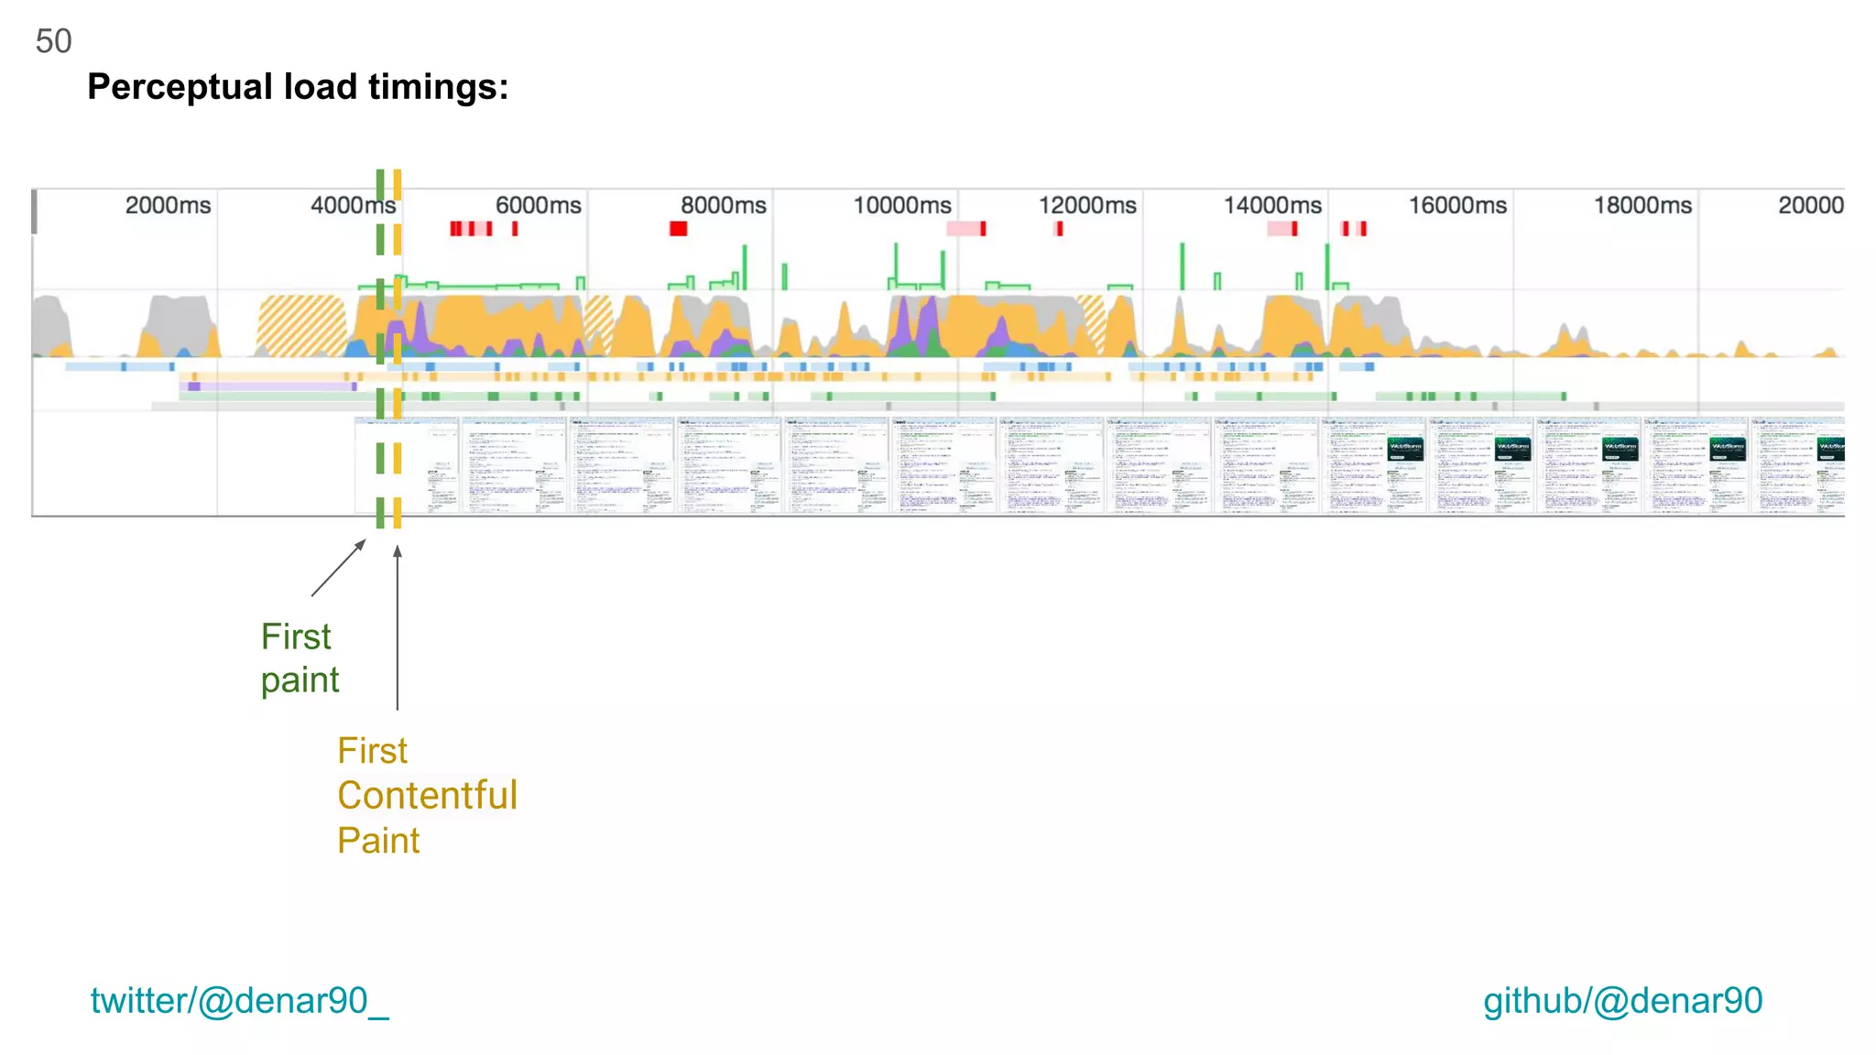Open the github/@denar90 link
The width and height of the screenshot is (1876, 1055).
[x=1623, y=1001]
